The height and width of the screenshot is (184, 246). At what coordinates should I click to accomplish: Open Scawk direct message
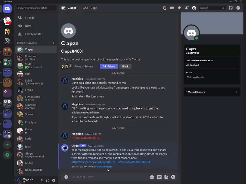tap(36, 114)
